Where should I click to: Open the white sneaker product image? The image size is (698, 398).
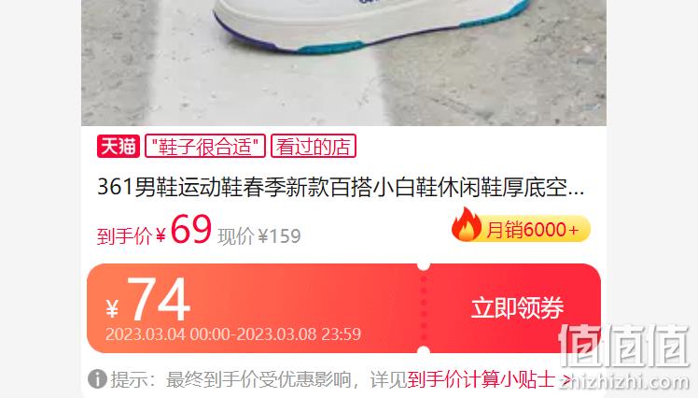(343, 63)
